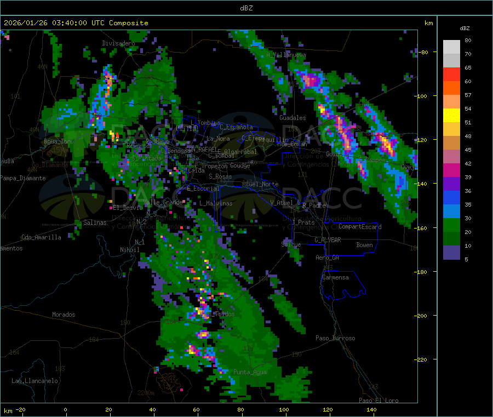This screenshot has width=493, height=417.
Task: Click the 60 km horizontal axis tick
Action: coord(196,410)
